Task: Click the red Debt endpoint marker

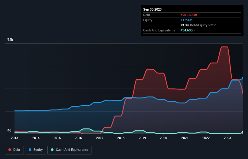Action: [243, 93]
